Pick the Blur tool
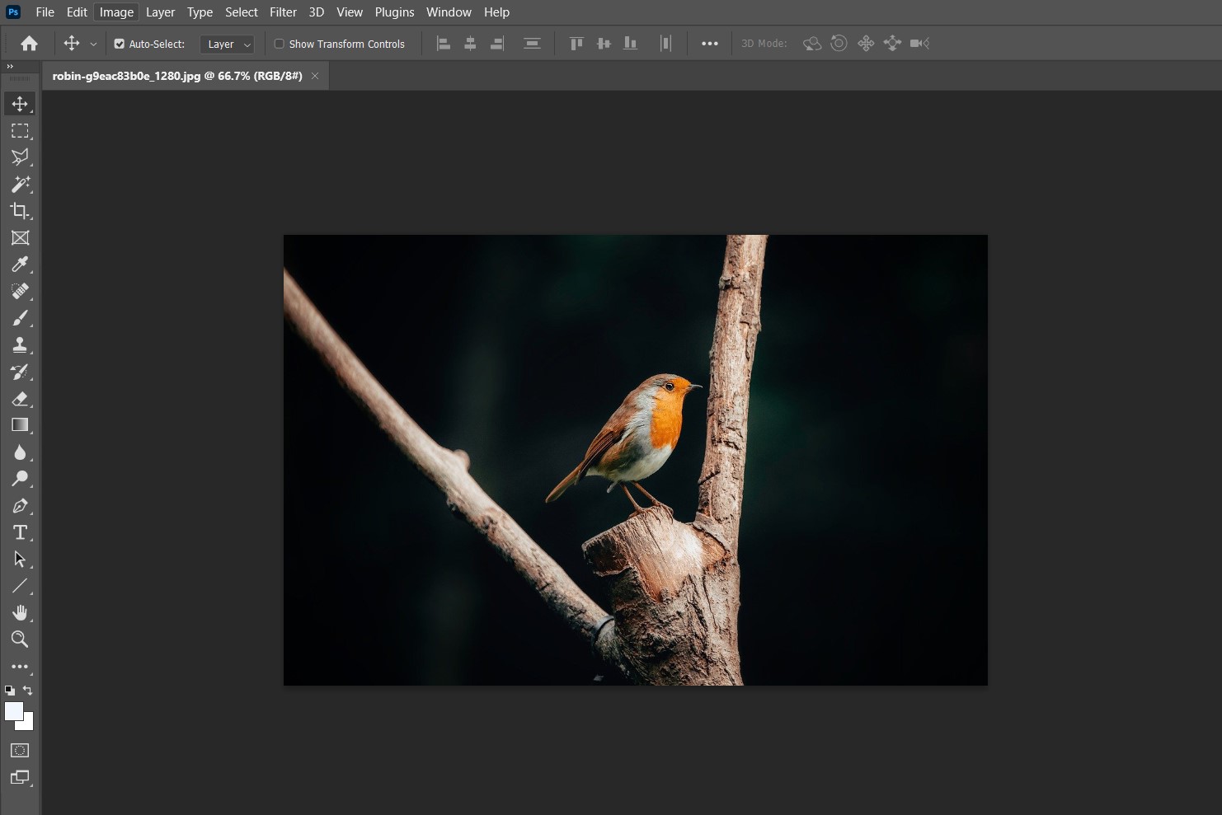Image resolution: width=1222 pixels, height=815 pixels. pos(20,452)
